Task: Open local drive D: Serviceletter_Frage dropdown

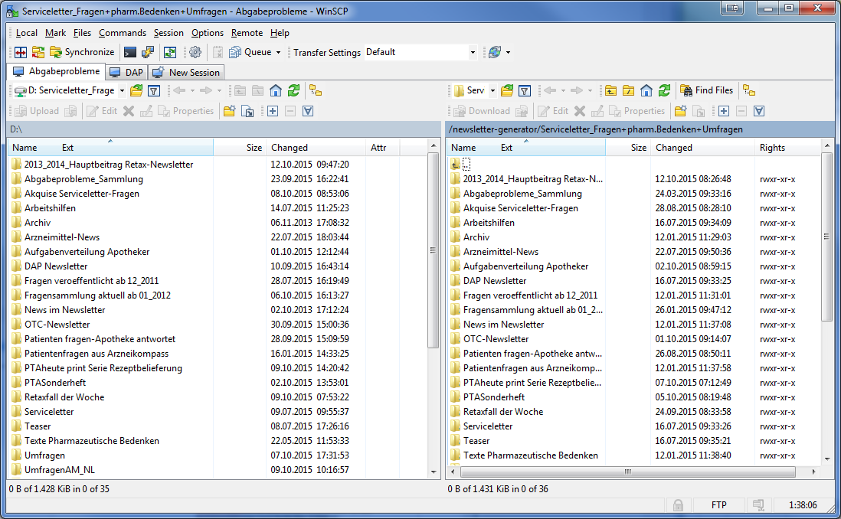Action: click(x=121, y=90)
